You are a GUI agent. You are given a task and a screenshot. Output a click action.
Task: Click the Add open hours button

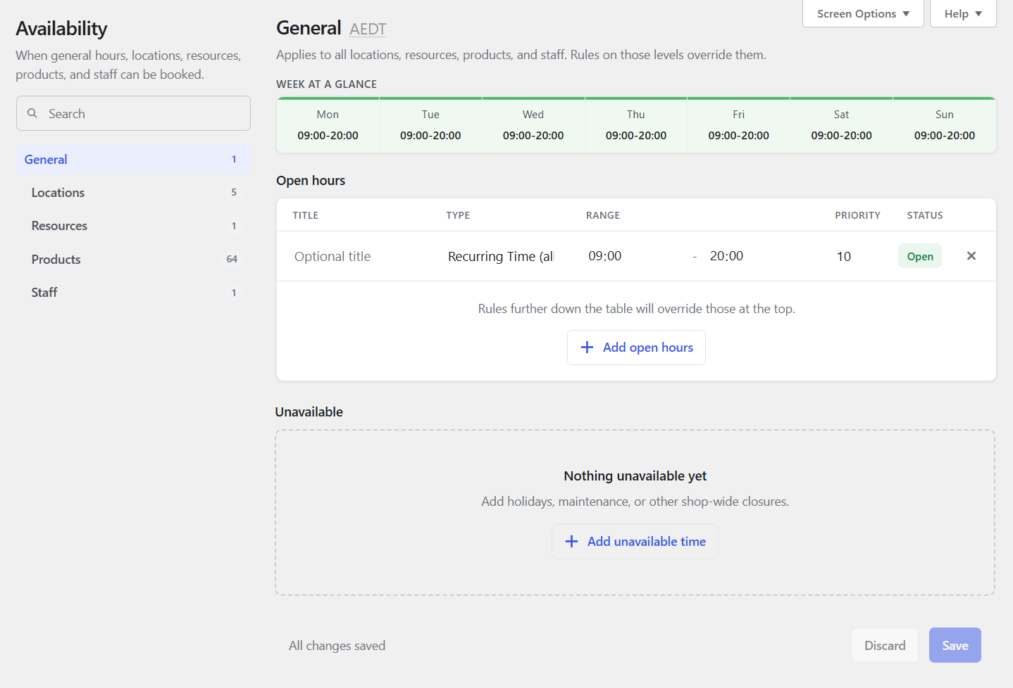point(636,348)
